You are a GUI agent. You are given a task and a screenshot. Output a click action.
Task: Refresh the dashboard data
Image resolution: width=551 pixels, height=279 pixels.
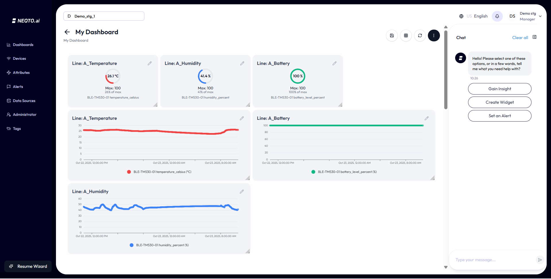(420, 36)
